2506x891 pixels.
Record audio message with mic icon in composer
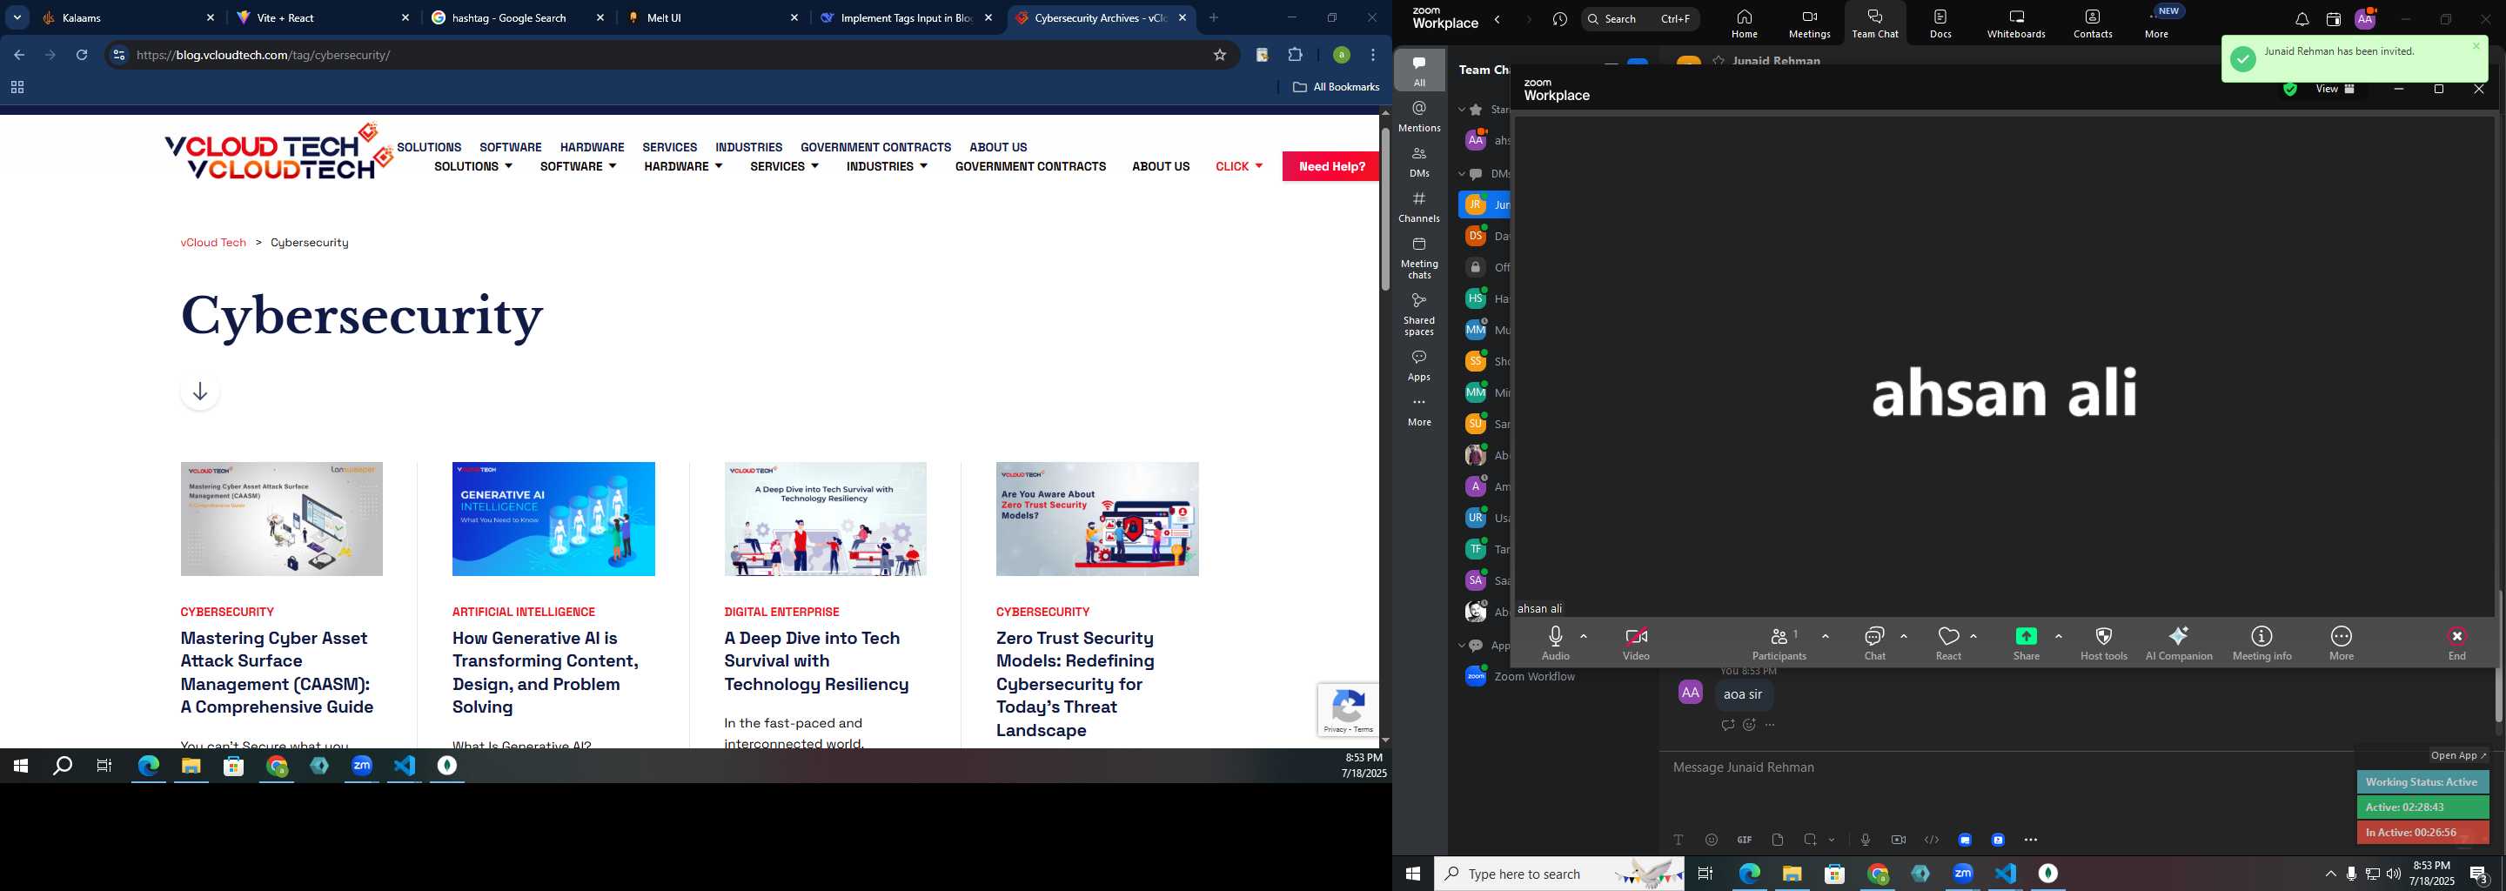pyautogui.click(x=1865, y=840)
